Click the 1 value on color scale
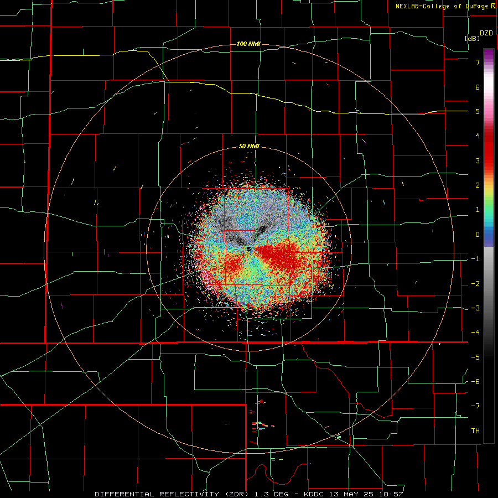The width and height of the screenshot is (498, 498). tap(478, 210)
